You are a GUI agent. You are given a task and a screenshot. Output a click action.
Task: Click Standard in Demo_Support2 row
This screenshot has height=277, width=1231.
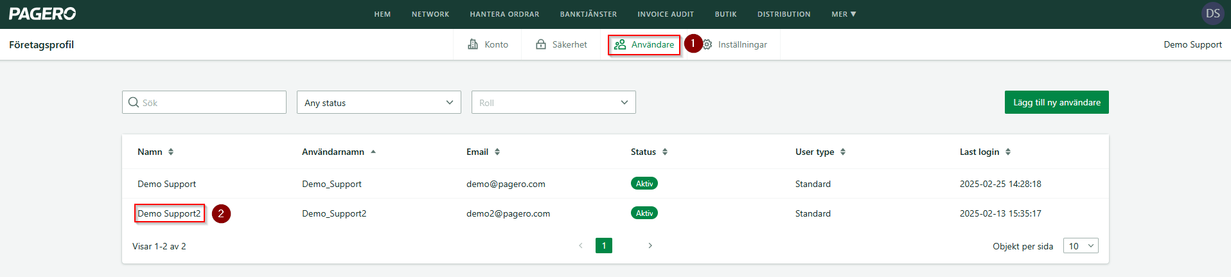pos(813,213)
